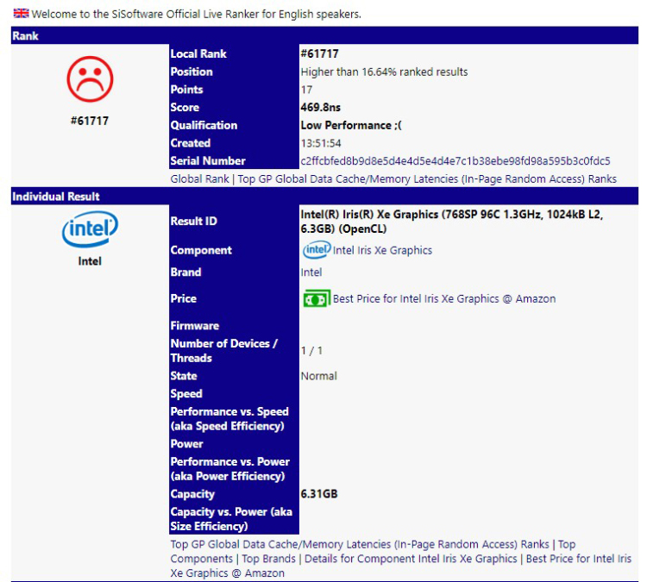Click the 13:51:54 created time
This screenshot has height=582, width=647.
click(x=321, y=143)
